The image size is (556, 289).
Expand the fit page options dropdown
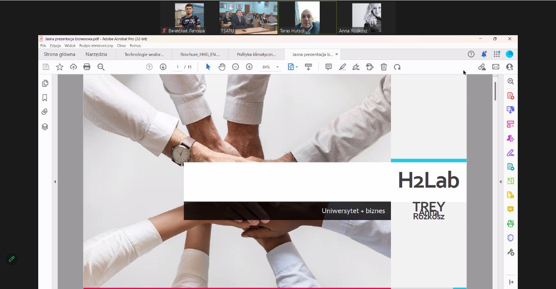pyautogui.click(x=297, y=67)
